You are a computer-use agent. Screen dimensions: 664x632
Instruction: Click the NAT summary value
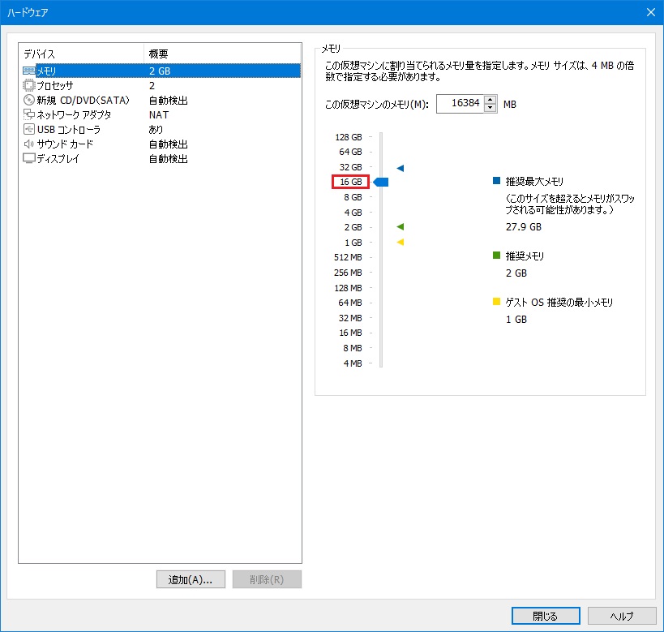[159, 114]
